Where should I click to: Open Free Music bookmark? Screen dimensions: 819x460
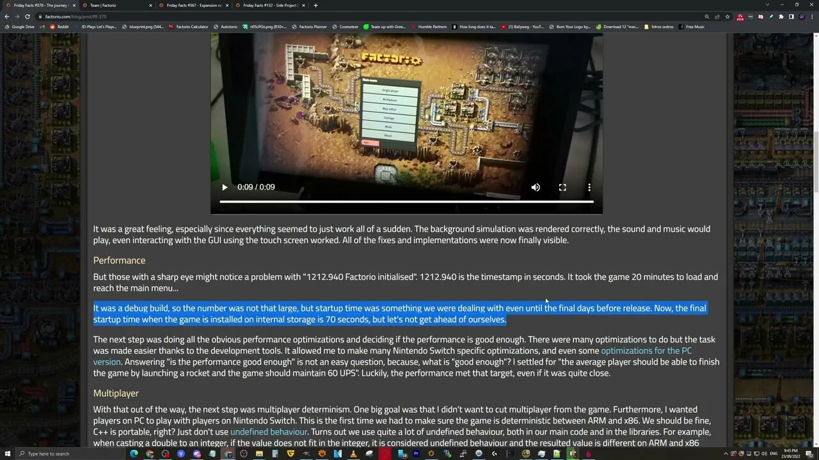pyautogui.click(x=692, y=27)
